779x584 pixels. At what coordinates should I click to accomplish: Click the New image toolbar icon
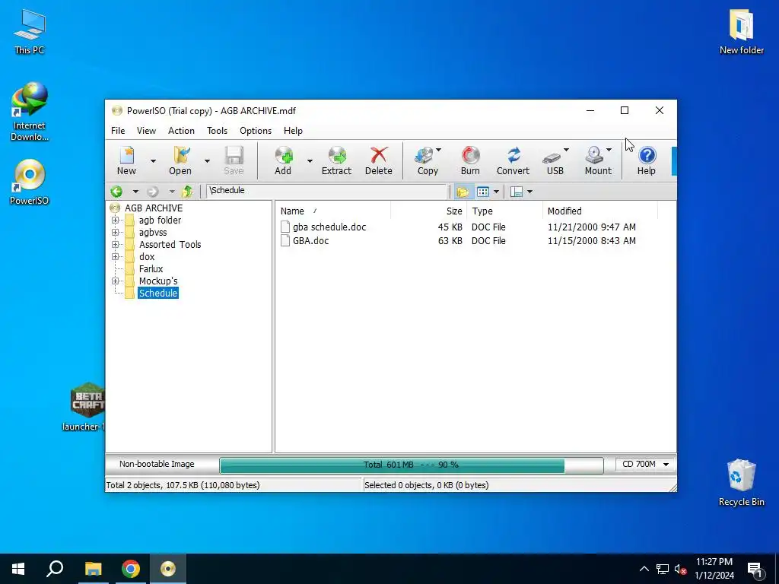(127, 160)
